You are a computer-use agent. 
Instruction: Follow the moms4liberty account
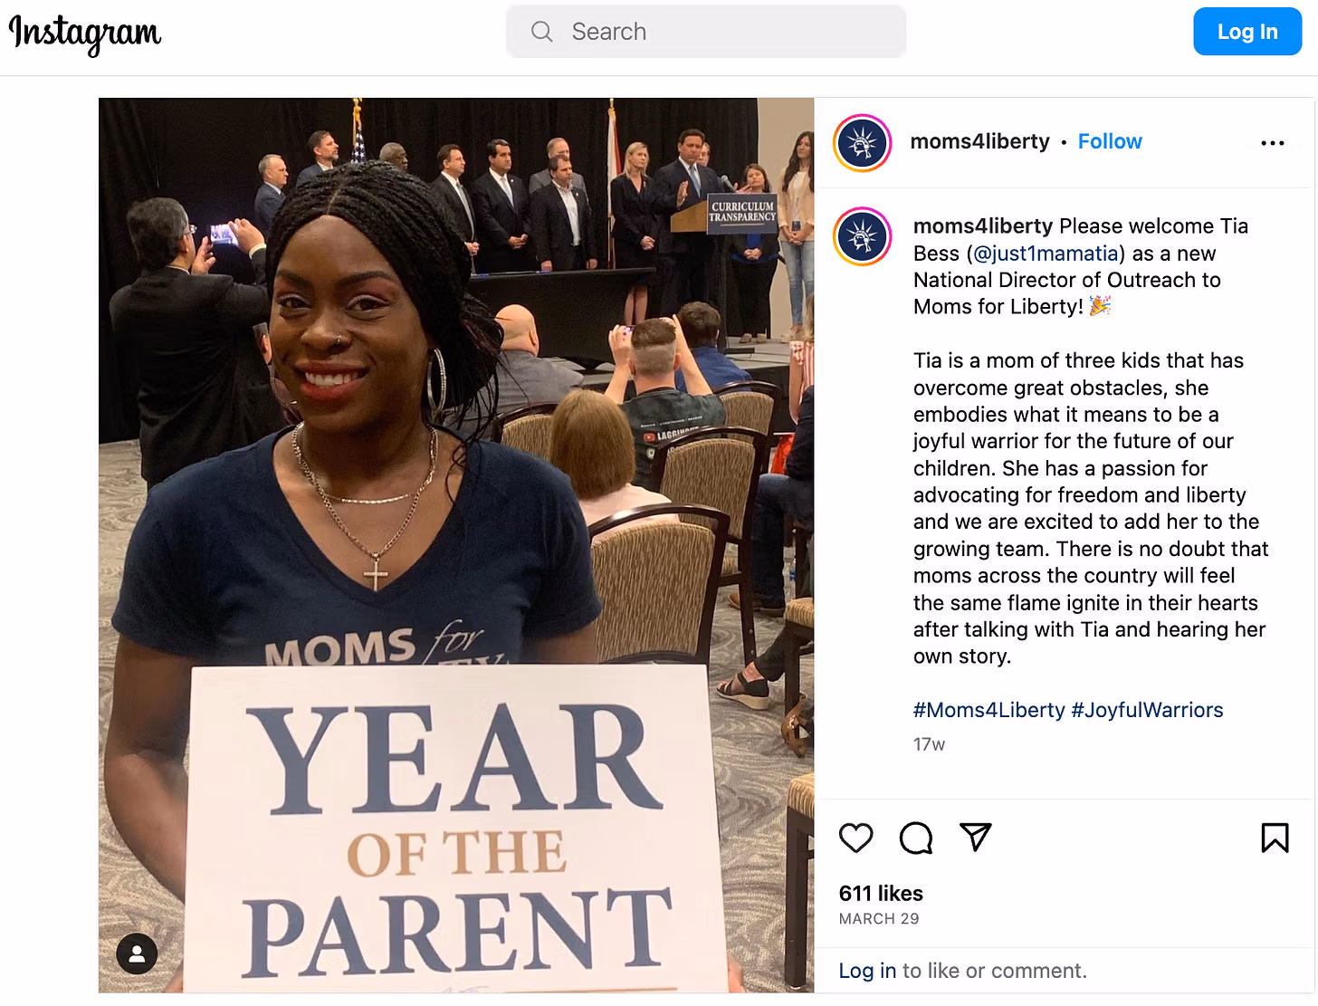[1110, 141]
